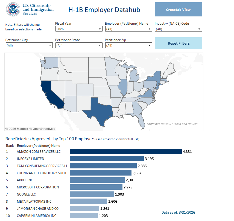Click the Apple Inc bar
The image size is (234, 221).
pos(97,180)
